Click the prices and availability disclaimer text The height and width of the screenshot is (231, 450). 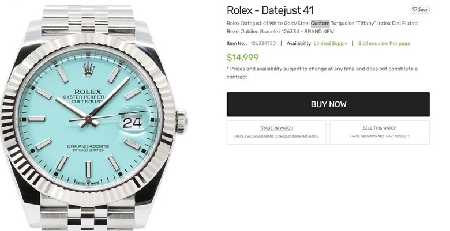[322, 73]
